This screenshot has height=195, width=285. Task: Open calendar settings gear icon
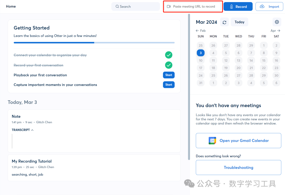[277, 22]
